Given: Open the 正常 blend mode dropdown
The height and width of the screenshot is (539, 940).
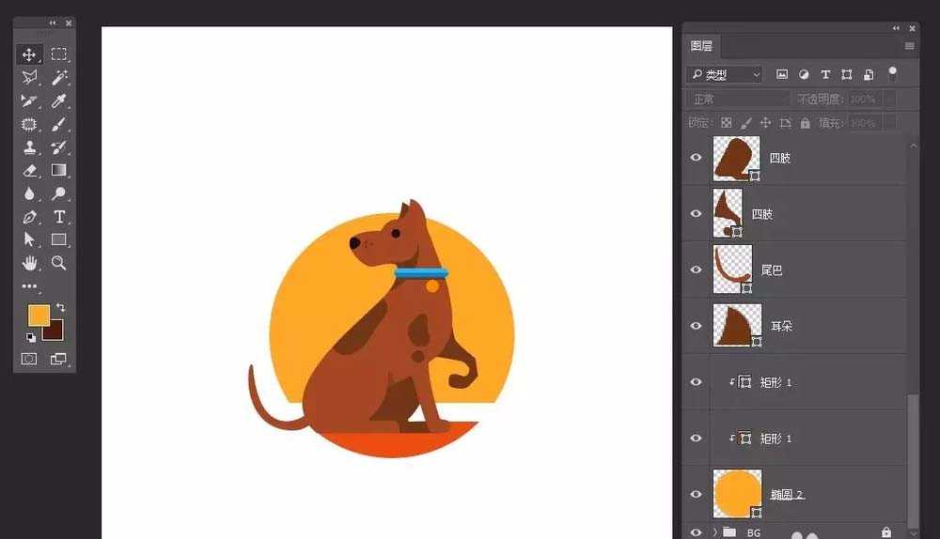Looking at the screenshot, I should click(x=739, y=99).
